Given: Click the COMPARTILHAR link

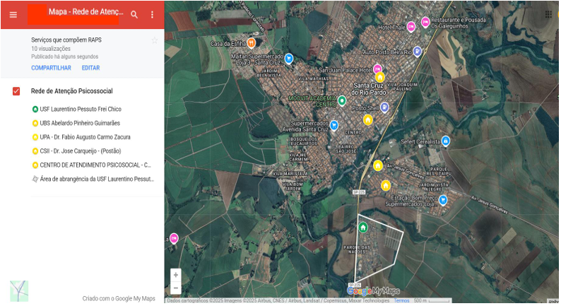Looking at the screenshot, I should (x=51, y=68).
